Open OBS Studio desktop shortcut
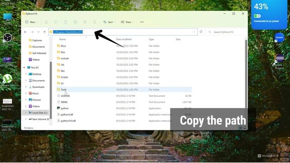Image resolution: width=290 pixels, height=163 pixels. point(8,39)
